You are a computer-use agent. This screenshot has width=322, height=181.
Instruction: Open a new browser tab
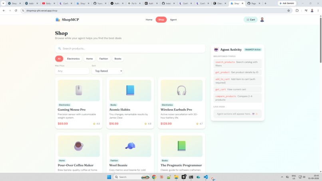[265, 3]
